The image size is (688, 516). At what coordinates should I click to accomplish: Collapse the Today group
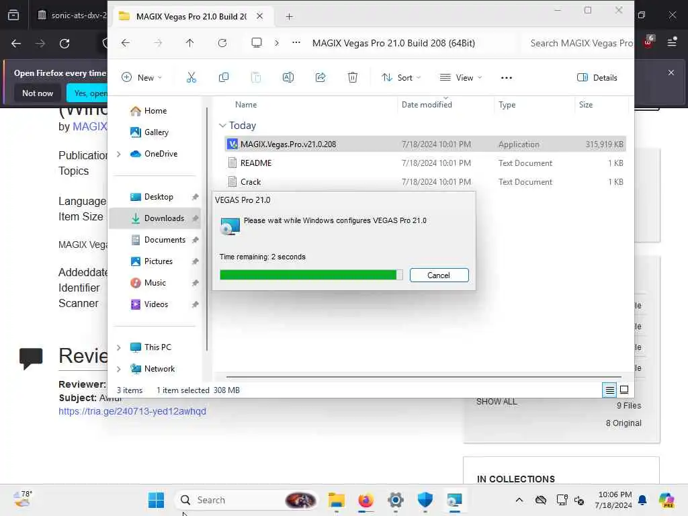tap(222, 126)
